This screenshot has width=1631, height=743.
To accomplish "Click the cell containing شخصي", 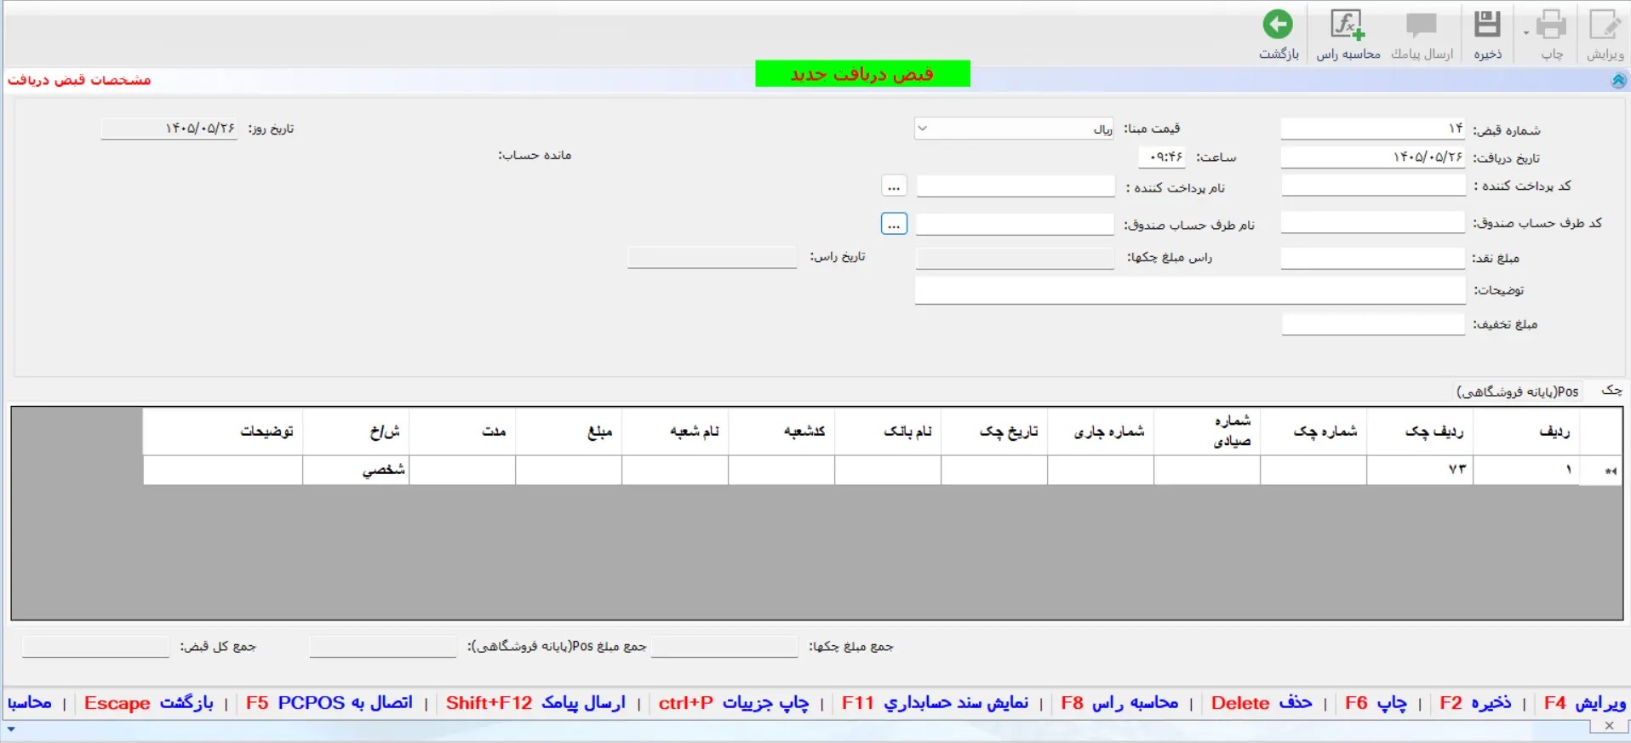I will click(x=357, y=470).
